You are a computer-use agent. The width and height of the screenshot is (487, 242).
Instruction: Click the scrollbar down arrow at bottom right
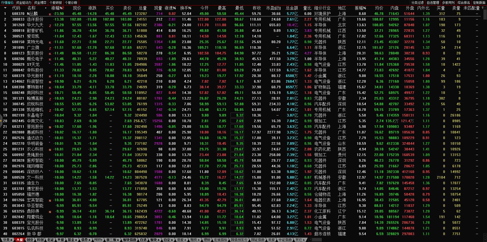485,235
